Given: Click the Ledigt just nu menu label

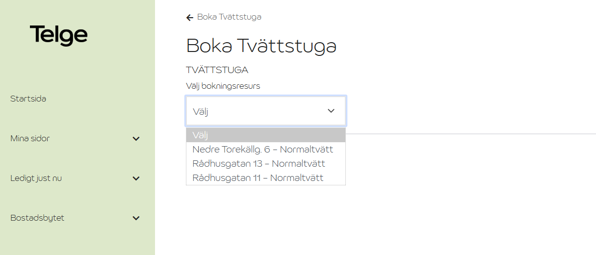Looking at the screenshot, I should [36, 178].
